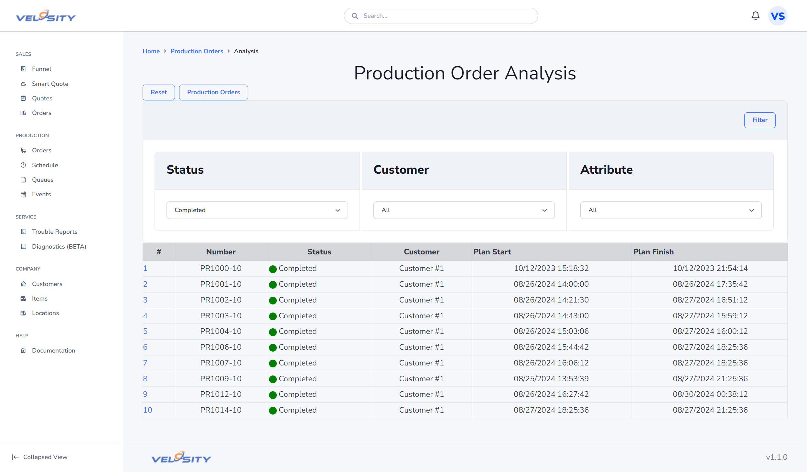Image resolution: width=807 pixels, height=472 pixels.
Task: Click the Production Orders button
Action: (213, 92)
